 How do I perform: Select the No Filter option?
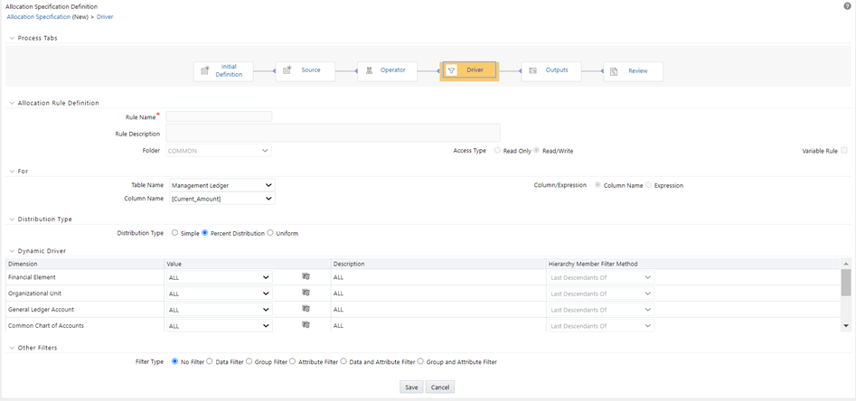tap(174, 361)
